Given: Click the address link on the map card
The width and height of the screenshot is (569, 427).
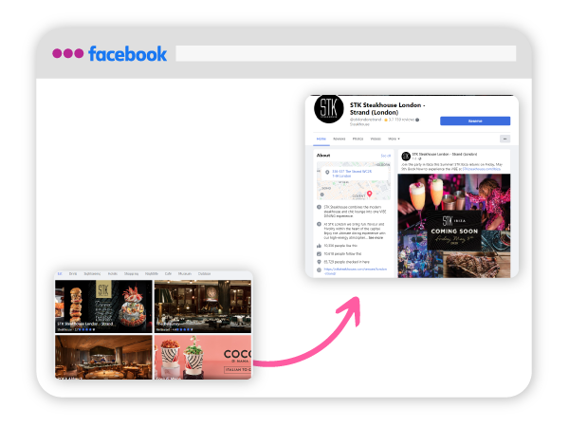Looking at the screenshot, I should (352, 174).
